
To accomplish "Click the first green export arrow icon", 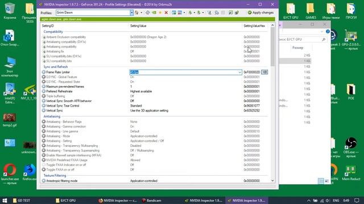I will (x=190, y=12).
